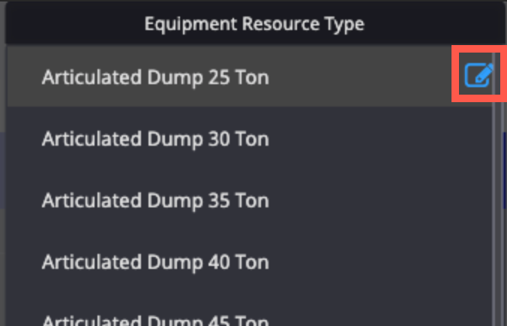Click the "Articulated Dump 25 Ton" label text
507x326 pixels.
click(155, 77)
